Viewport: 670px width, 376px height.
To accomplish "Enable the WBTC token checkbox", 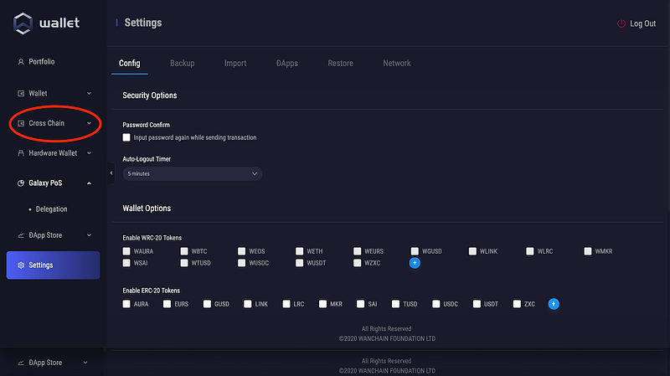I will click(184, 251).
